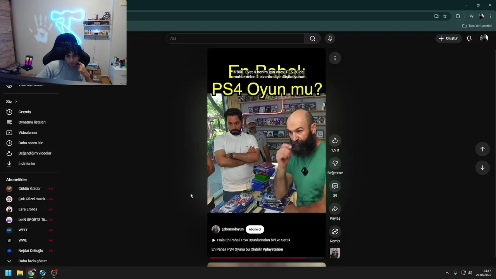The image size is (496, 279).
Task: Dislike the Short (Beğenme)
Action: point(335,164)
